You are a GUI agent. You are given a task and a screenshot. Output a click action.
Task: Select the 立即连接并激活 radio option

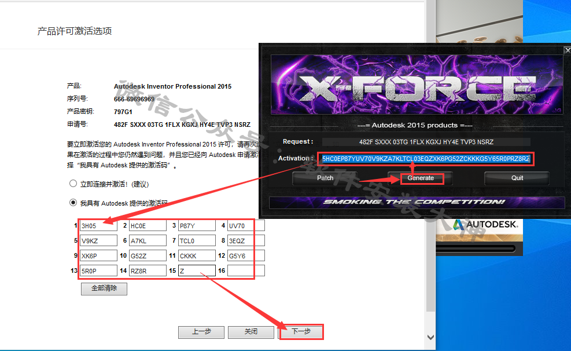point(73,184)
